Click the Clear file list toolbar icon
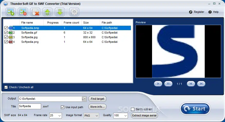This screenshot has height=122, width=225. point(35,12)
